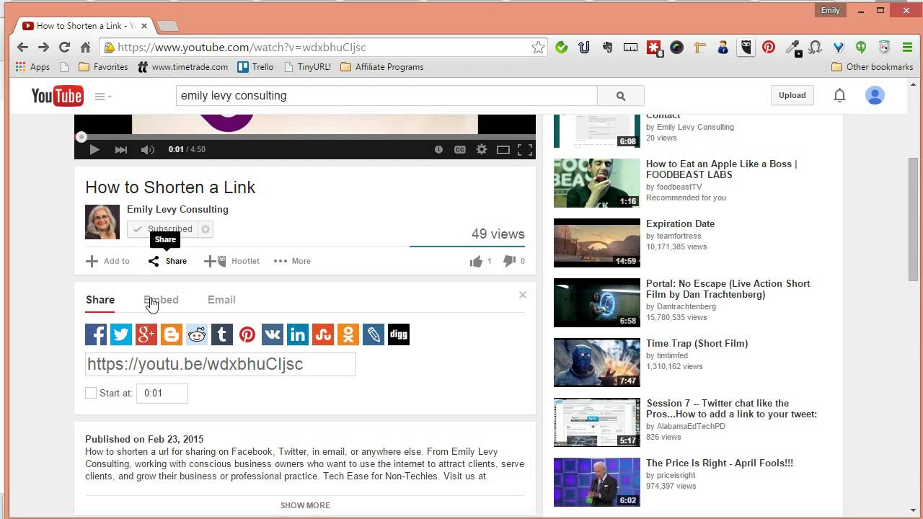The width and height of the screenshot is (923, 519).
Task: Enter full screen video mode
Action: [525, 149]
